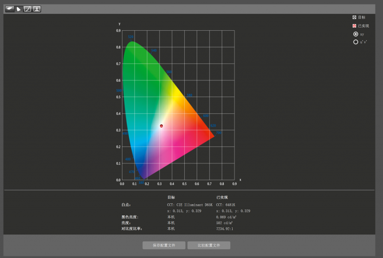Click the 保存配置文件 button

pyautogui.click(x=164, y=245)
